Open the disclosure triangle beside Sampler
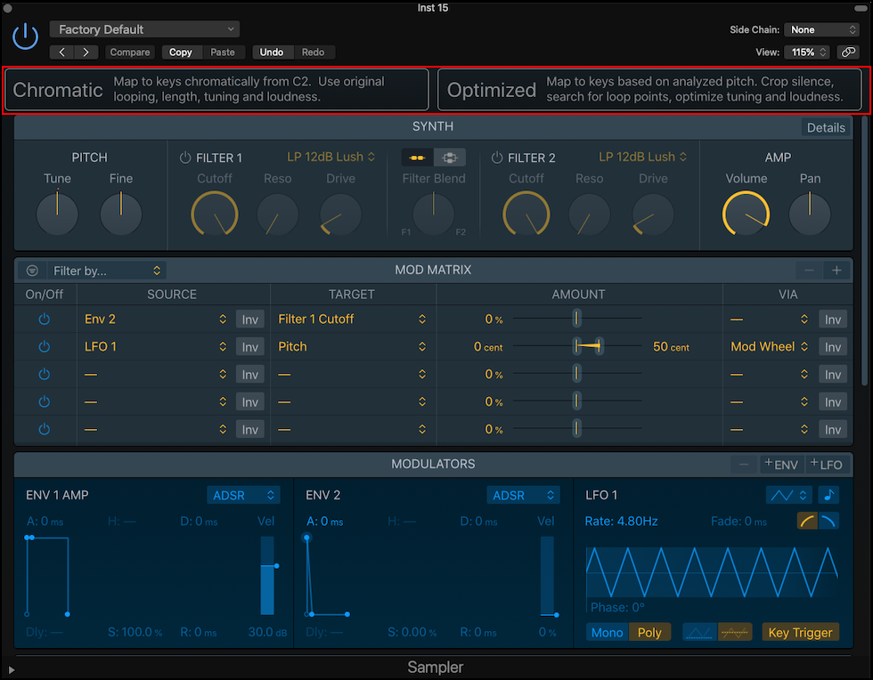The image size is (873, 680). pyautogui.click(x=11, y=670)
